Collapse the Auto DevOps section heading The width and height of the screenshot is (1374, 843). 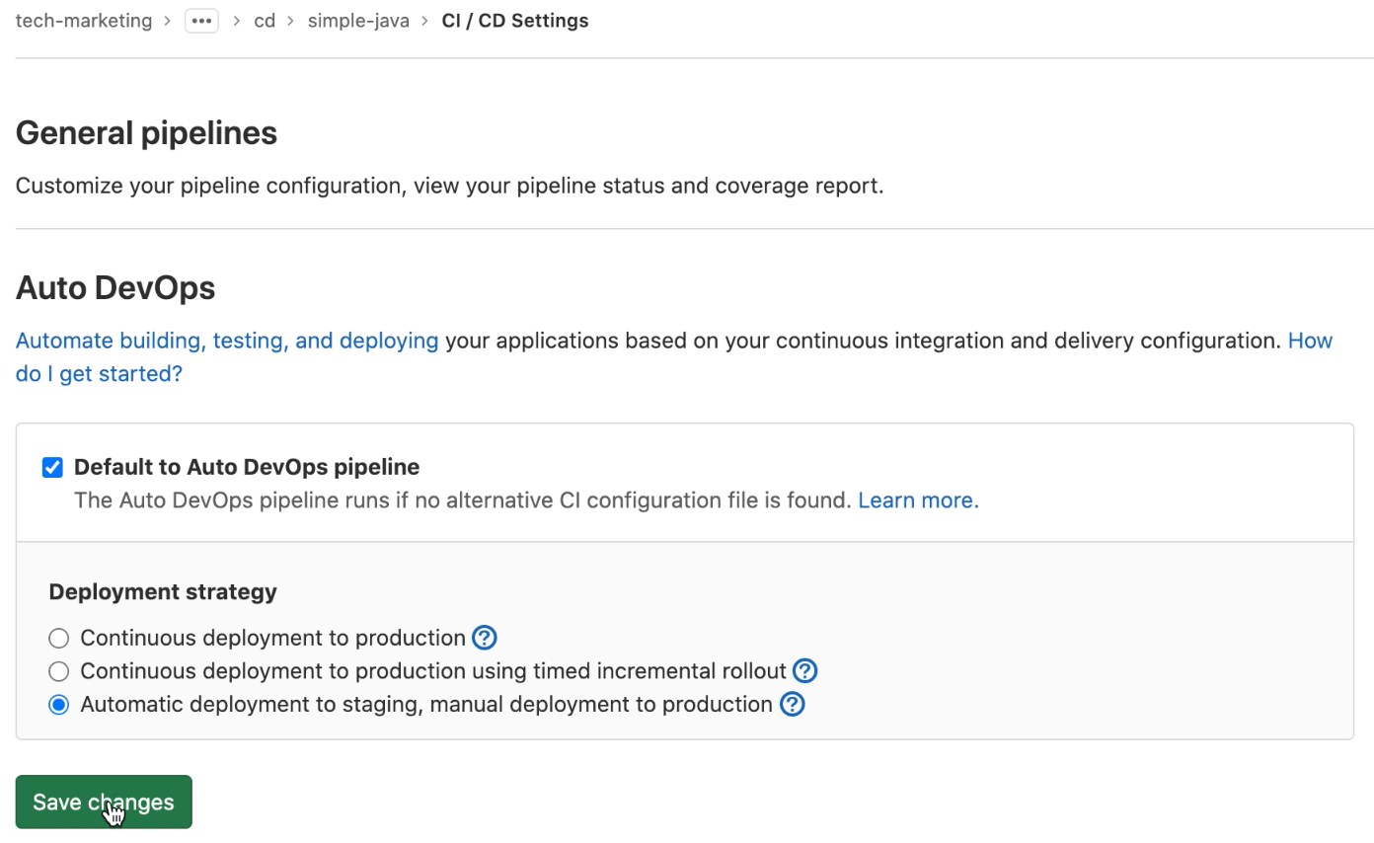115,288
